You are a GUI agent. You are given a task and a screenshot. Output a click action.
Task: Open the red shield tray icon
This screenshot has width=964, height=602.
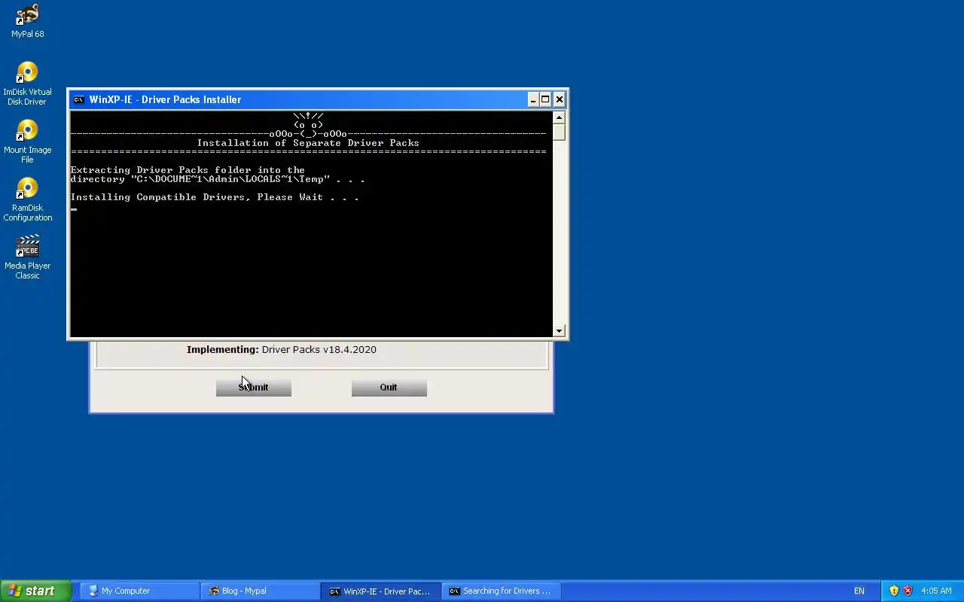click(x=908, y=591)
